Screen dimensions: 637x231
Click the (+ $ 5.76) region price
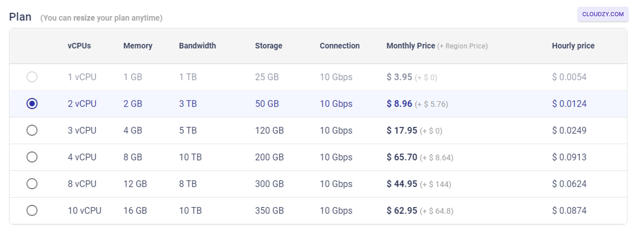tap(431, 104)
